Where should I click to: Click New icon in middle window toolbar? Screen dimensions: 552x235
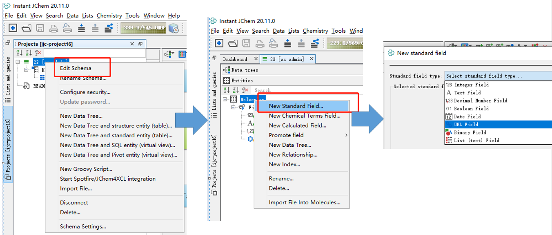pos(219,43)
